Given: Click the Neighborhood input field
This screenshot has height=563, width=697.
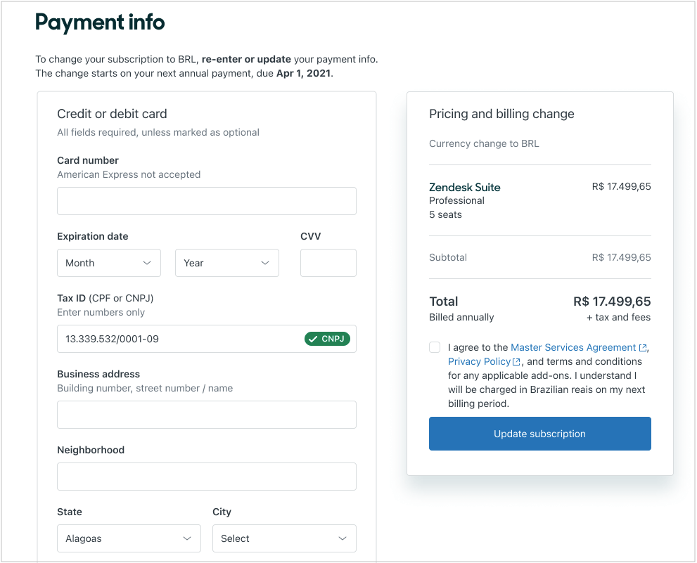Looking at the screenshot, I should pos(206,476).
